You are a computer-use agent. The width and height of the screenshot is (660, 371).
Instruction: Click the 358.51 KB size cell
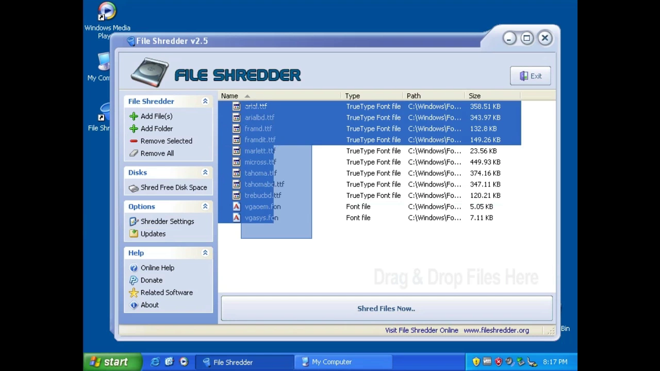(x=485, y=107)
